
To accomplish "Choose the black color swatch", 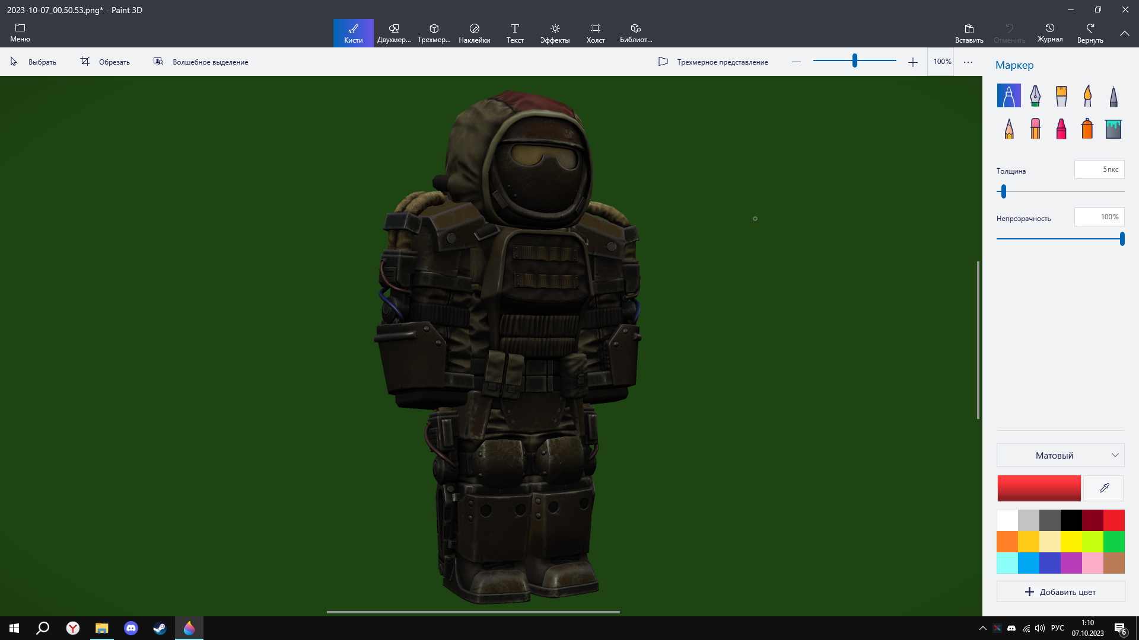I will point(1071,520).
